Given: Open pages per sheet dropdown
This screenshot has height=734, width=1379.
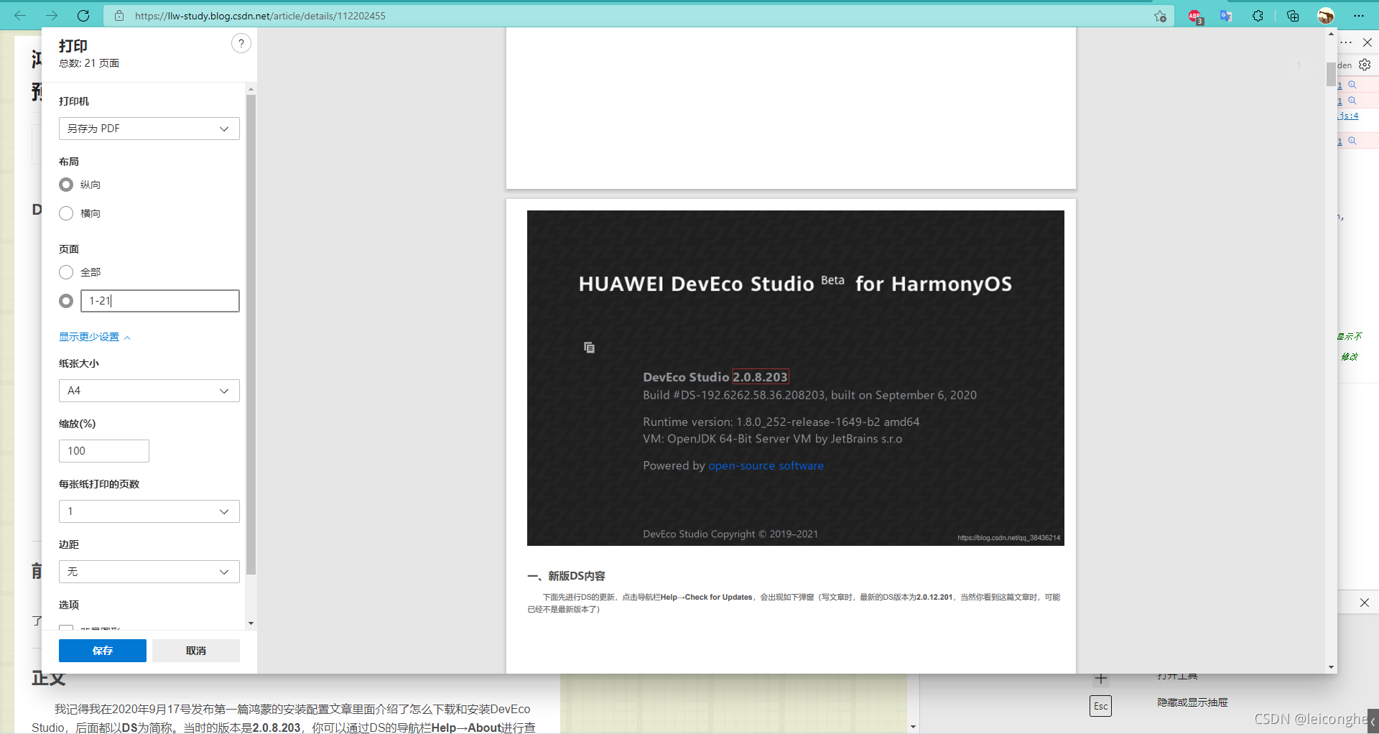Looking at the screenshot, I should 149,511.
